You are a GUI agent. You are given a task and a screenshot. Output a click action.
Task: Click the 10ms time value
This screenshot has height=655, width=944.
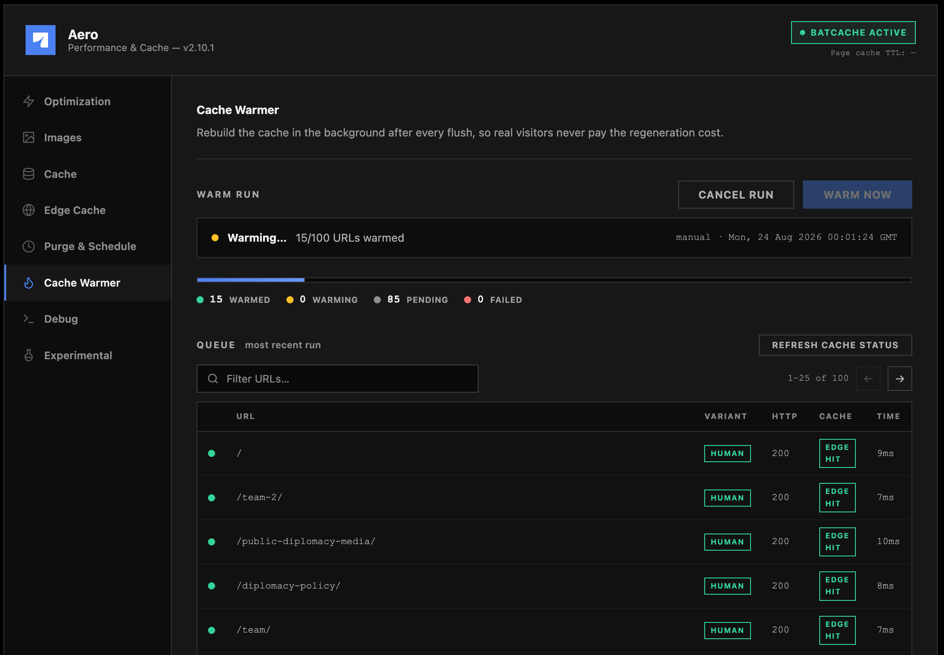[888, 541]
